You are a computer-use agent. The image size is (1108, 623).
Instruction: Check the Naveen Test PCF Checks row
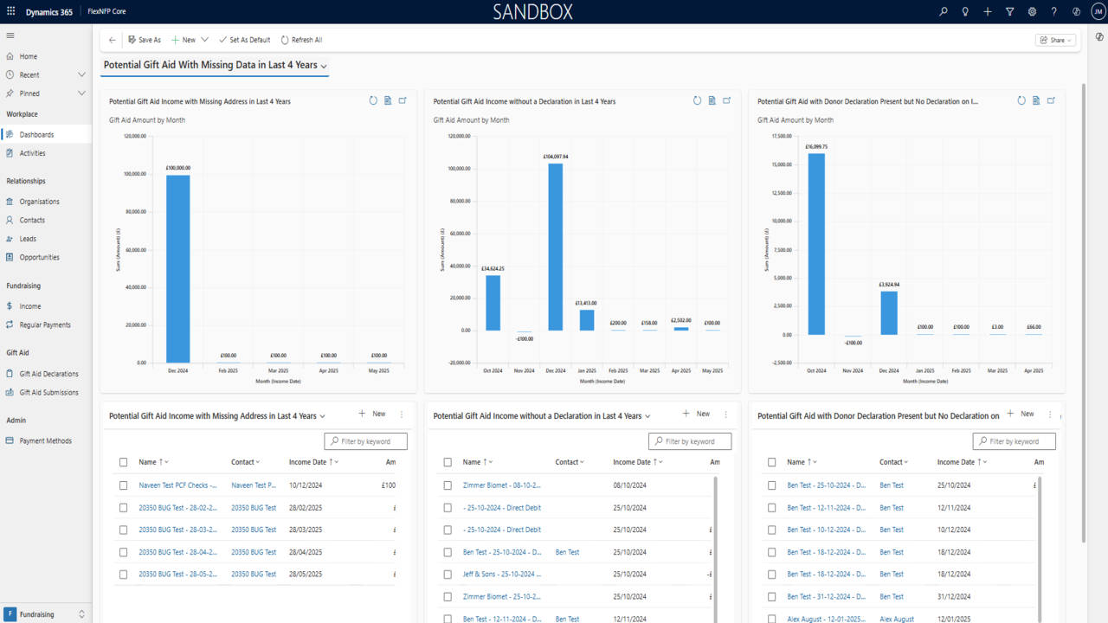124,485
